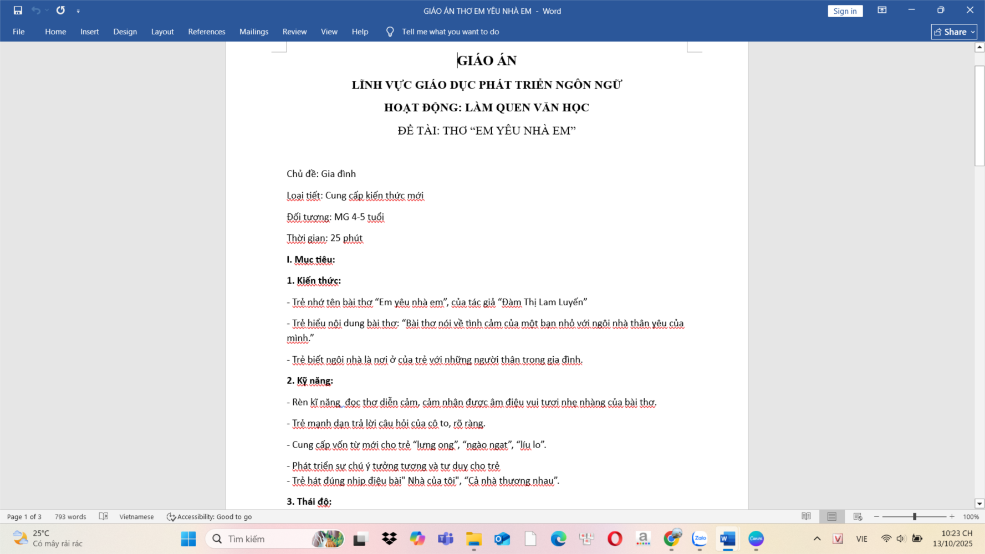985x554 pixels.
Task: Click the spelling proofing icon in status bar
Action: pos(103,516)
